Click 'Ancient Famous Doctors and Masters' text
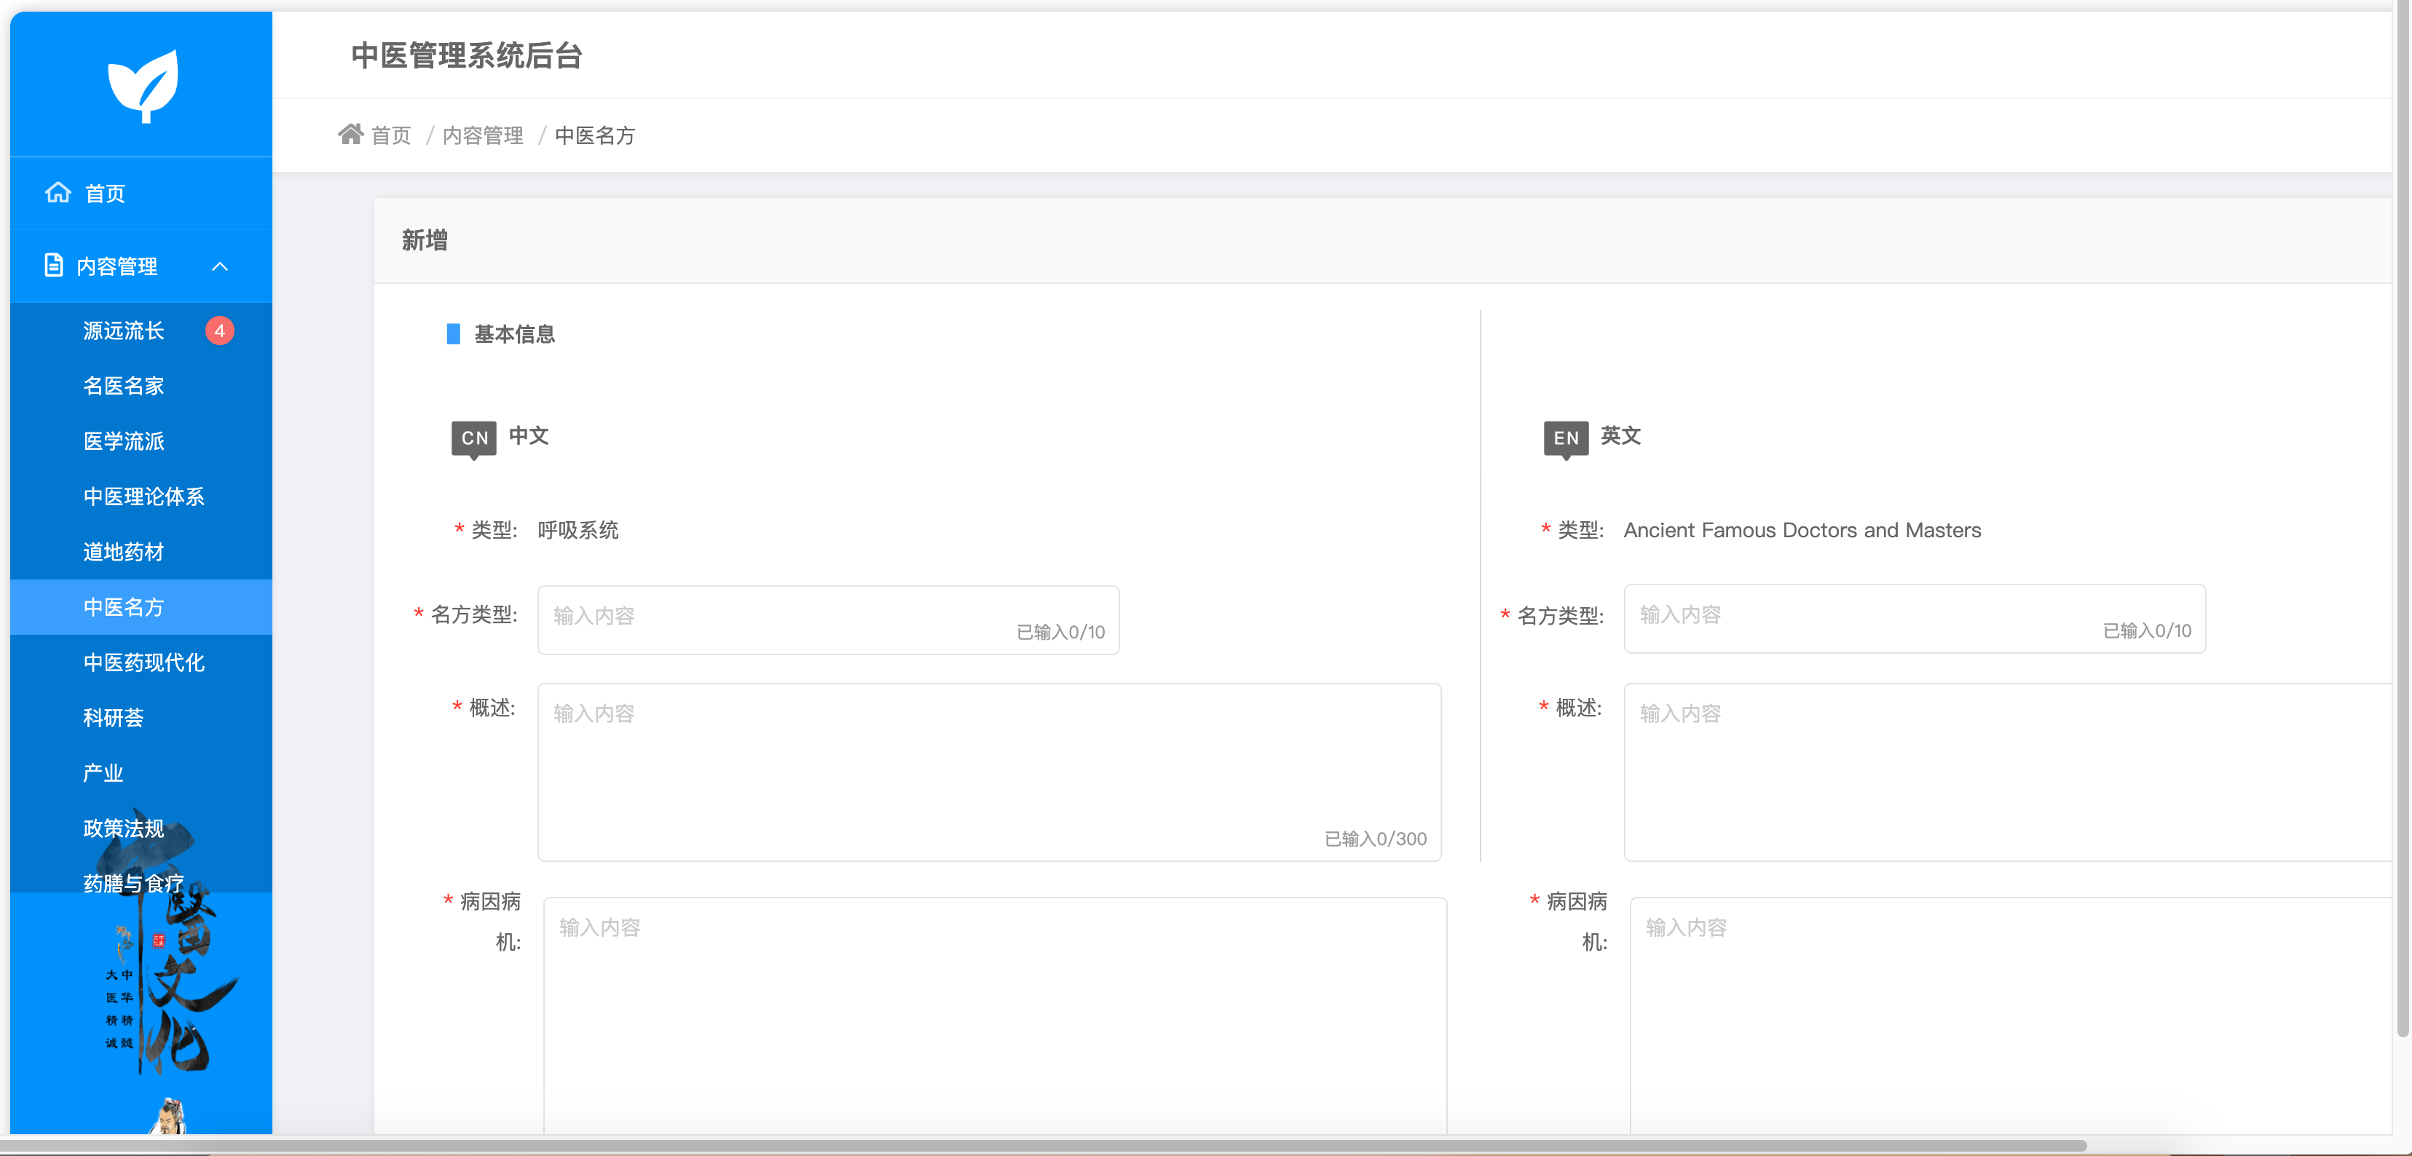Screen dimensions: 2412x1156 click(x=1802, y=530)
